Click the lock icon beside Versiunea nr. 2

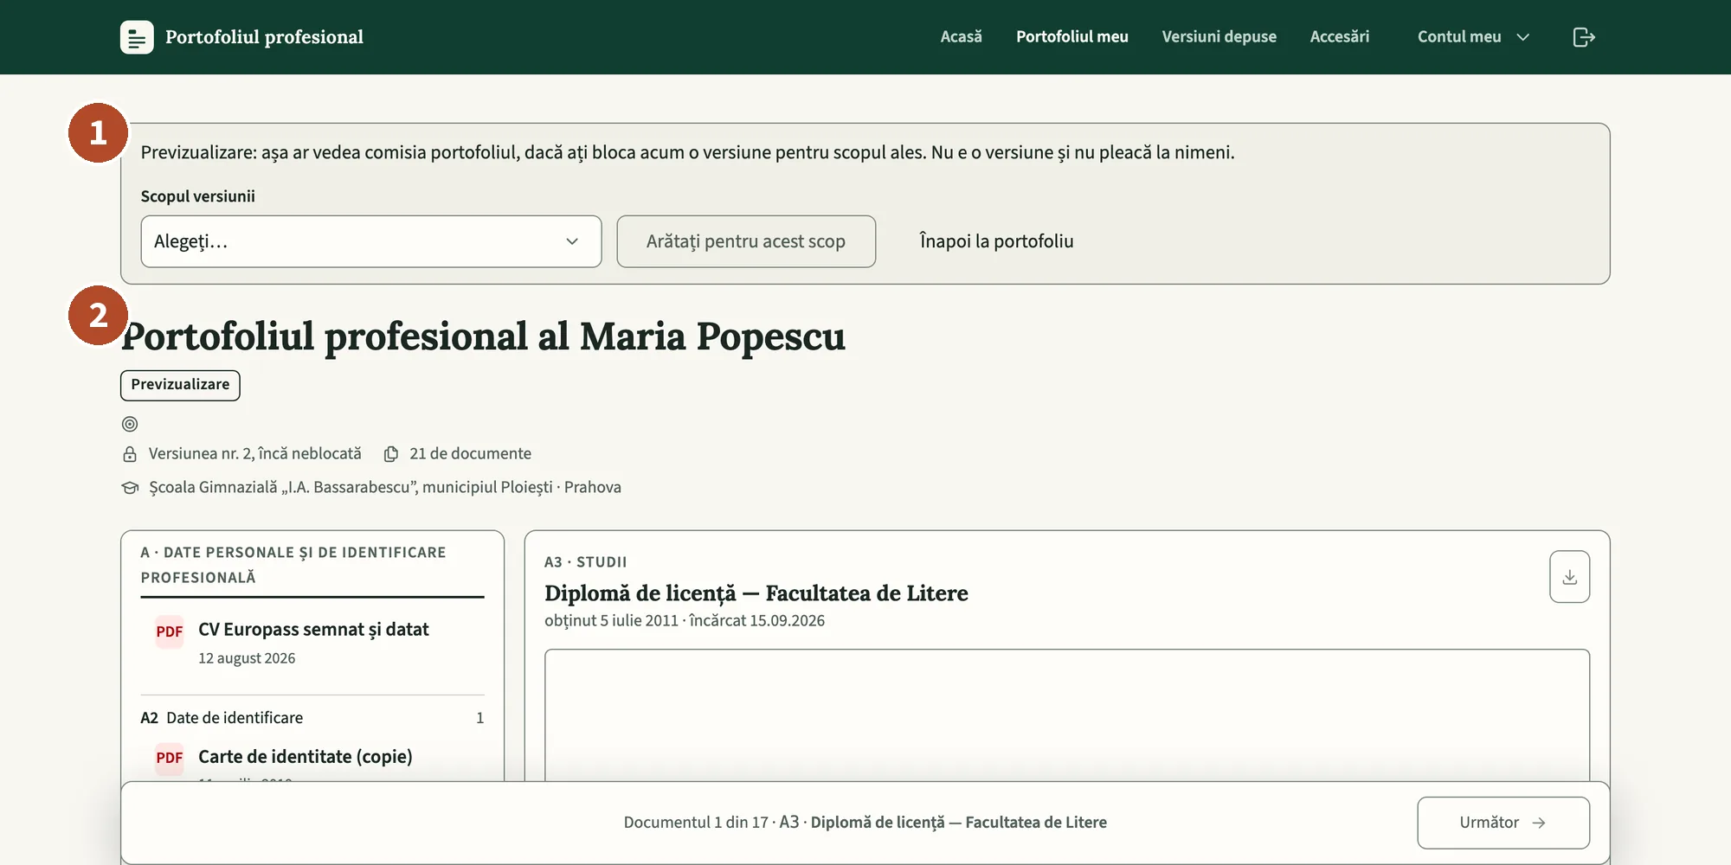pos(130,454)
